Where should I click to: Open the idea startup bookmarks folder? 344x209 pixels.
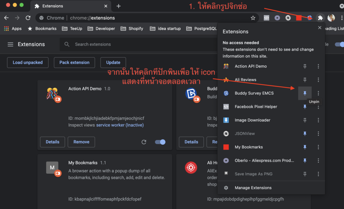click(165, 29)
